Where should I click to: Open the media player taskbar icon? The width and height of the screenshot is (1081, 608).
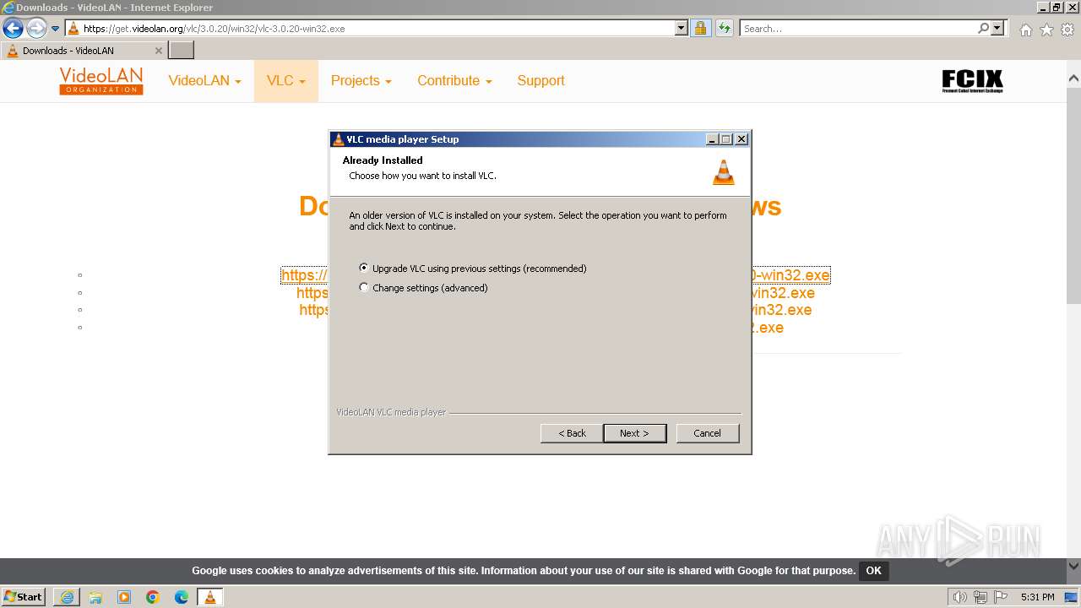[124, 597]
